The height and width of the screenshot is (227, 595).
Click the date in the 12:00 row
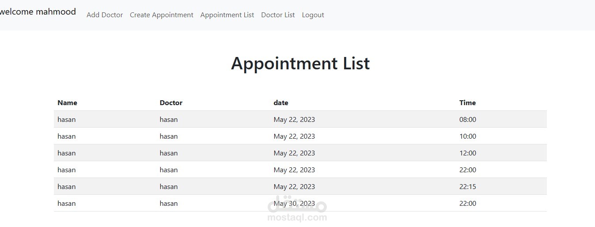coord(294,153)
